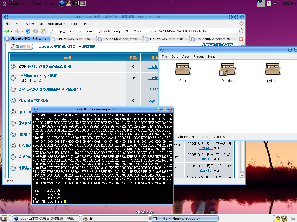Open the System menu in top panel

(50, 3)
